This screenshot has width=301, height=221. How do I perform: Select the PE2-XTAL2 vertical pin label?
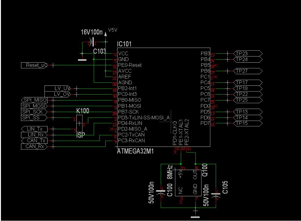point(187,132)
